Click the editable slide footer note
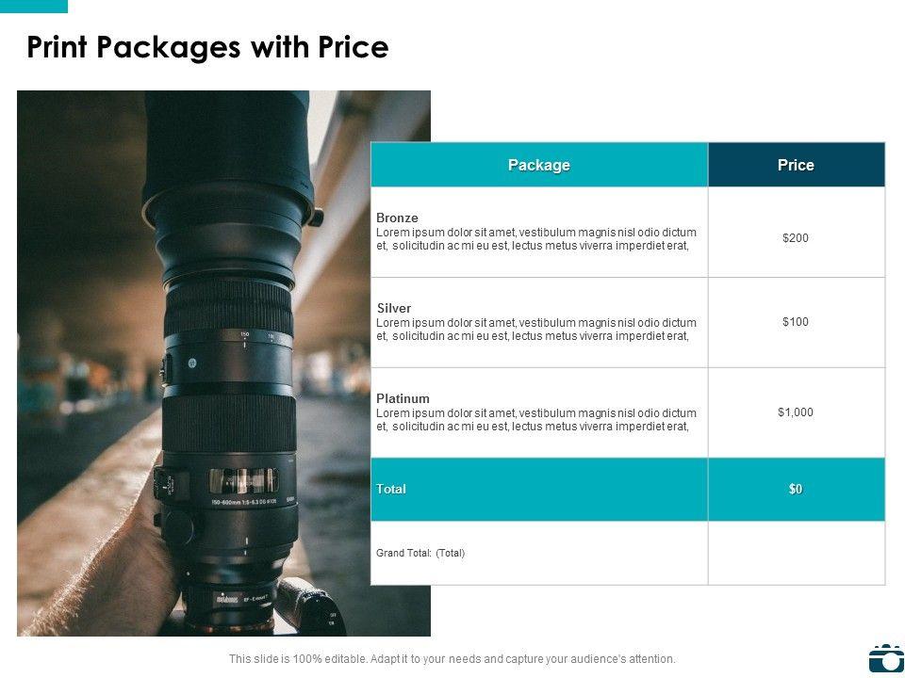This screenshot has height=678, width=905. (452, 659)
